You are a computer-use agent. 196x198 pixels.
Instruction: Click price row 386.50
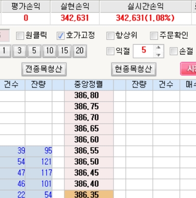click(x=89, y=162)
